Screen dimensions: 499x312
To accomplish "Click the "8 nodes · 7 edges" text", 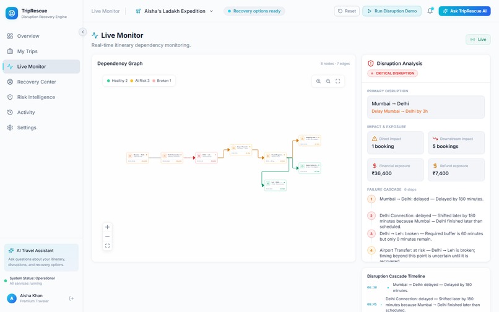I will pos(335,64).
